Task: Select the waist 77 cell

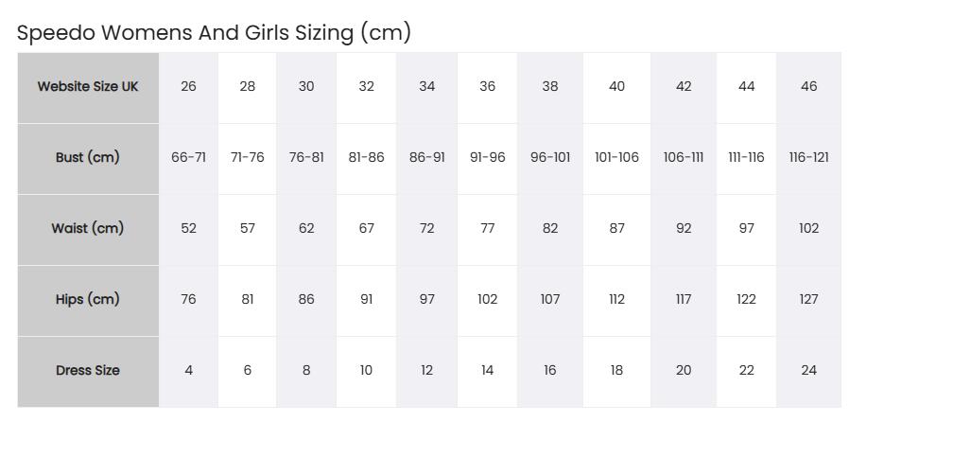Action: pyautogui.click(x=487, y=228)
